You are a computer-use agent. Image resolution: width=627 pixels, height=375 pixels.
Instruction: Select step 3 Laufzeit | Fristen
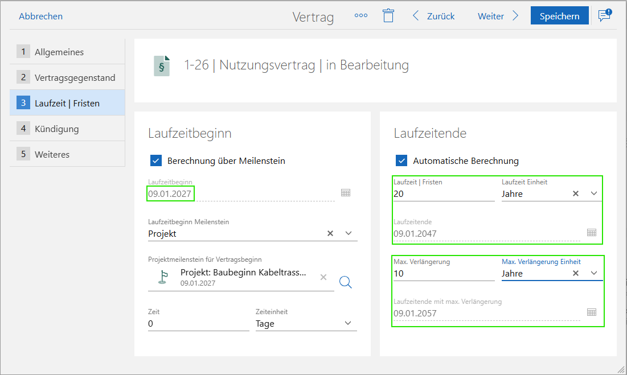(x=67, y=103)
